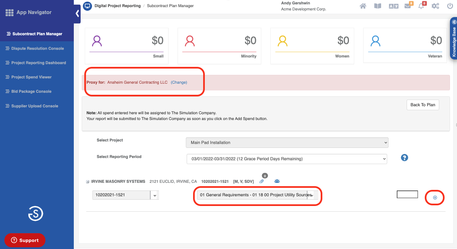Viewport: 457px width, 249px height.
Task: Click the Small category person icon
Action: [x=97, y=41]
